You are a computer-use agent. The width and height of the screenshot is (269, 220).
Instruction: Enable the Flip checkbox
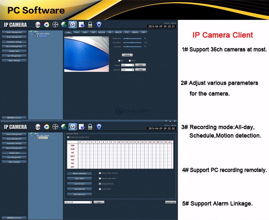pos(119,61)
